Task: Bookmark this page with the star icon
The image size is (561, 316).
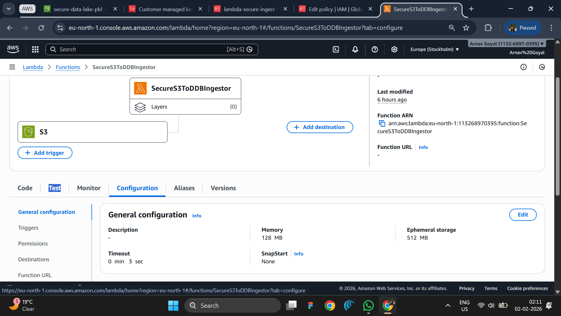Action: (466, 28)
